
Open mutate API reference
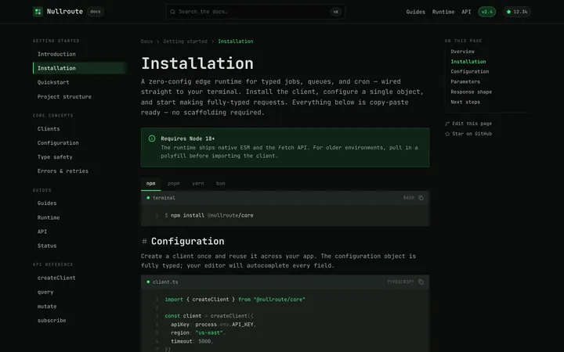(47, 307)
